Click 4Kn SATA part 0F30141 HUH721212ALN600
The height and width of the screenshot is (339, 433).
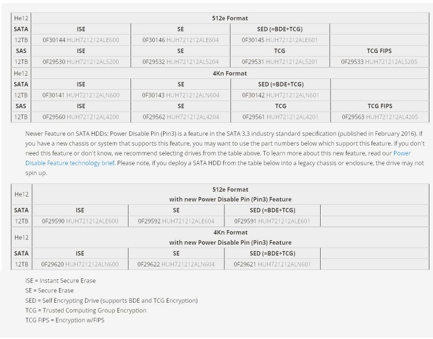pos(81,95)
